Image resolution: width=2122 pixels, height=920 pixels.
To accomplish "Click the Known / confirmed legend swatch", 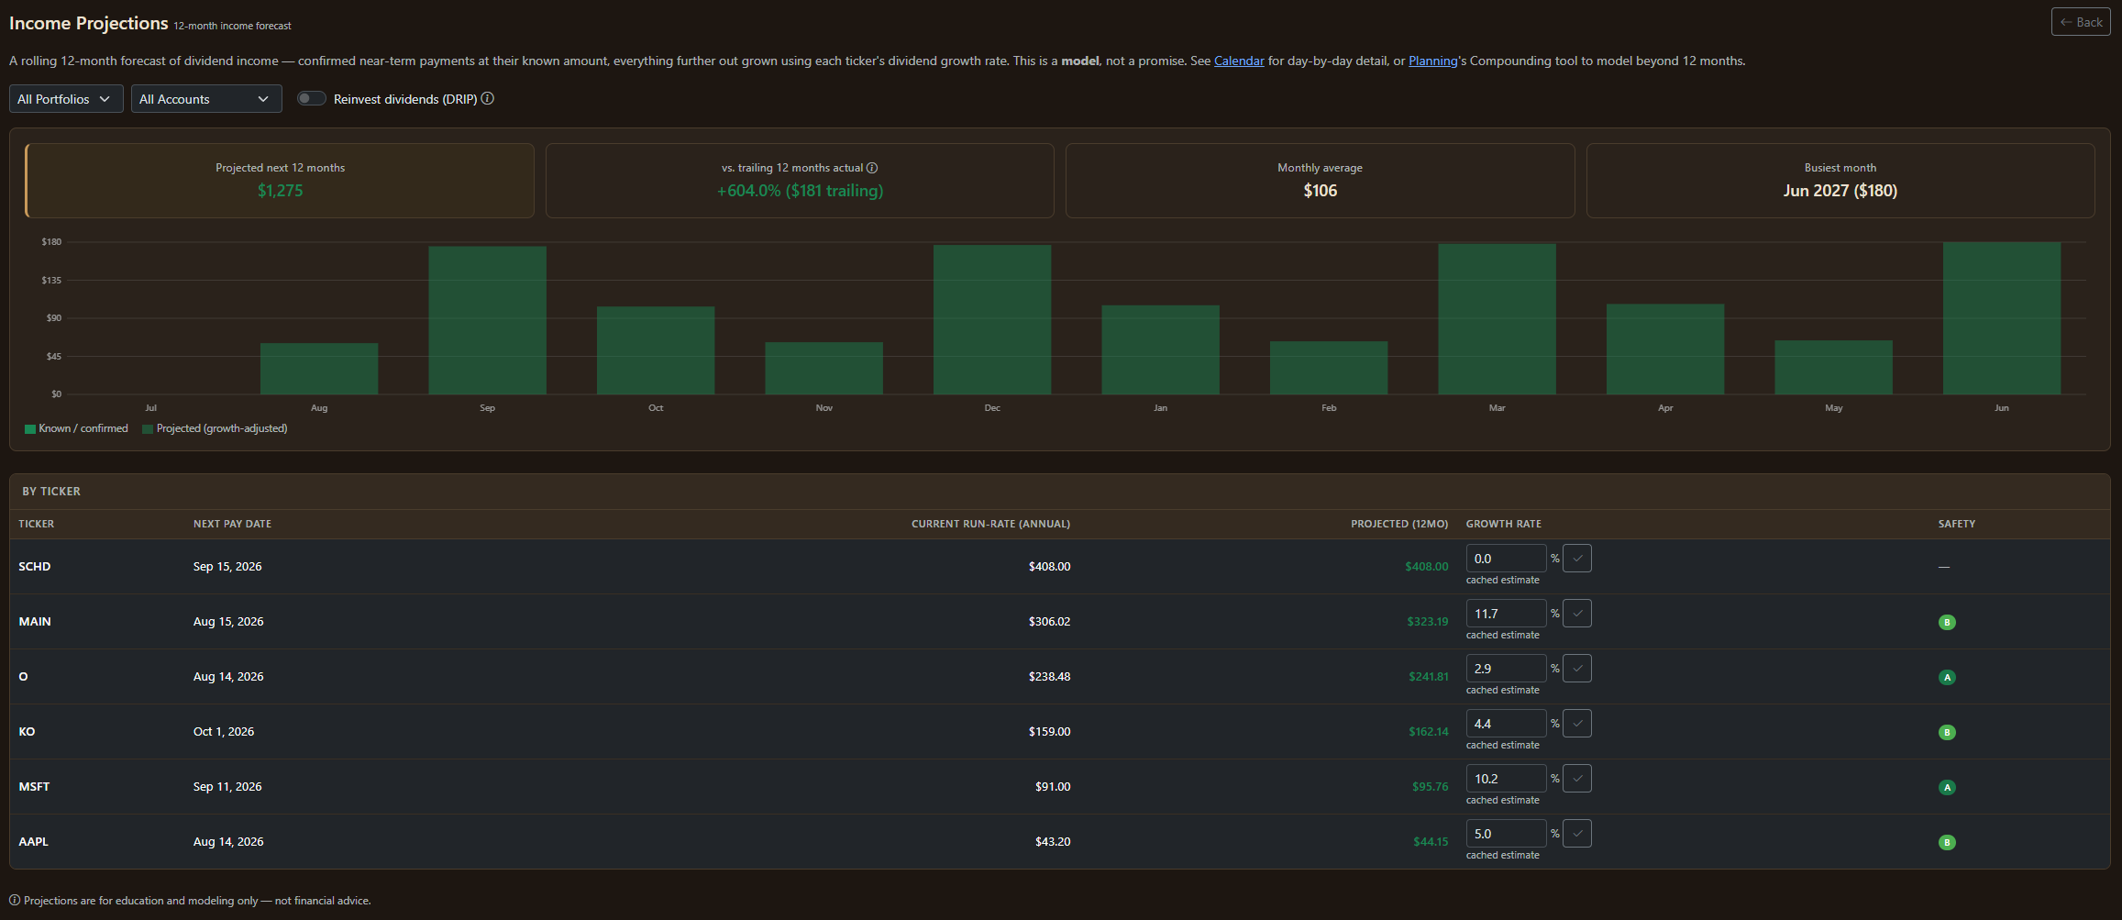I will pyautogui.click(x=30, y=429).
